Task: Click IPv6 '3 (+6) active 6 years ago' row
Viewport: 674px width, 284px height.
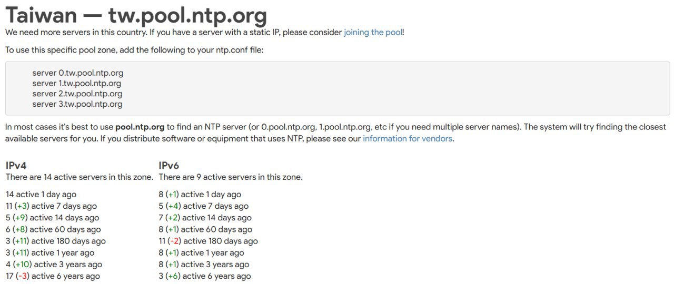Action: [205, 276]
